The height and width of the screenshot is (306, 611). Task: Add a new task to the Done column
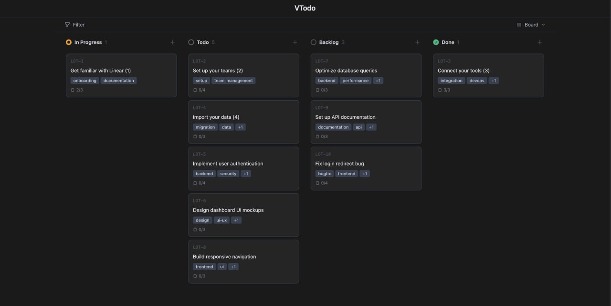coord(539,42)
